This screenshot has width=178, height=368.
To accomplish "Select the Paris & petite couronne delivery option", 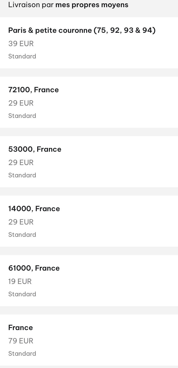I will (89, 43).
